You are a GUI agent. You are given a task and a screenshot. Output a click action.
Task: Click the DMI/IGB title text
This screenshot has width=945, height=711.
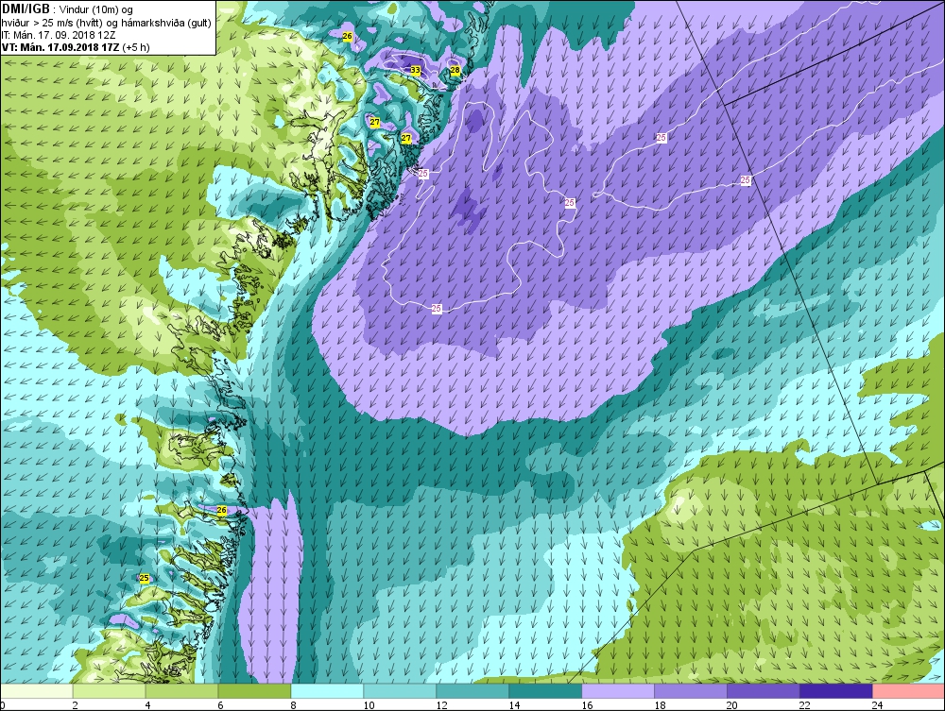point(26,9)
